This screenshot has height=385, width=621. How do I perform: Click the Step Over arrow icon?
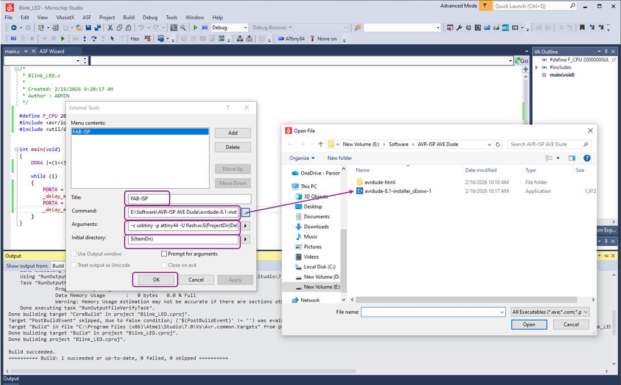[94, 39]
